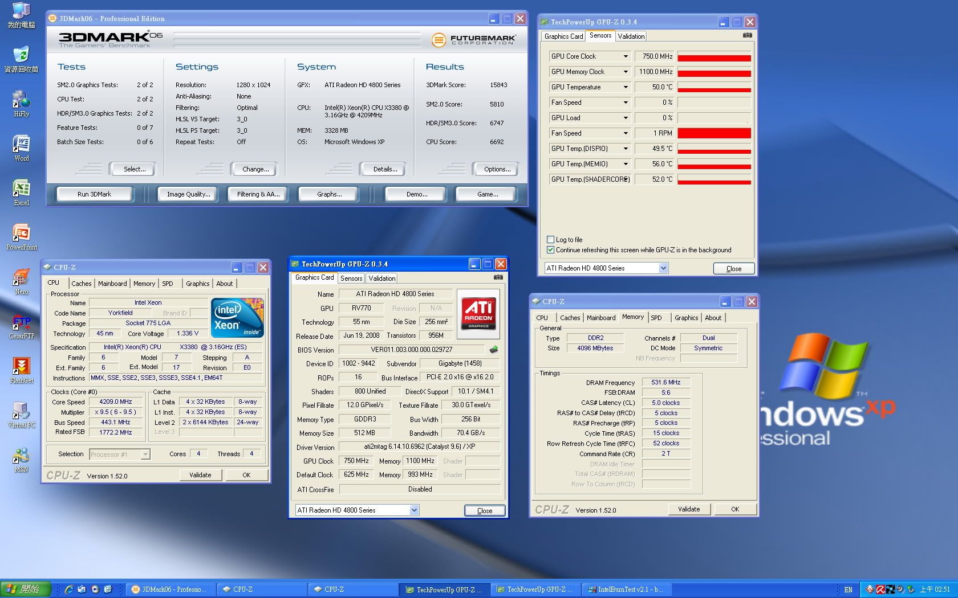Click the camera screenshot icon in GPU-Z Sensors window
958x598 pixels.
click(747, 35)
